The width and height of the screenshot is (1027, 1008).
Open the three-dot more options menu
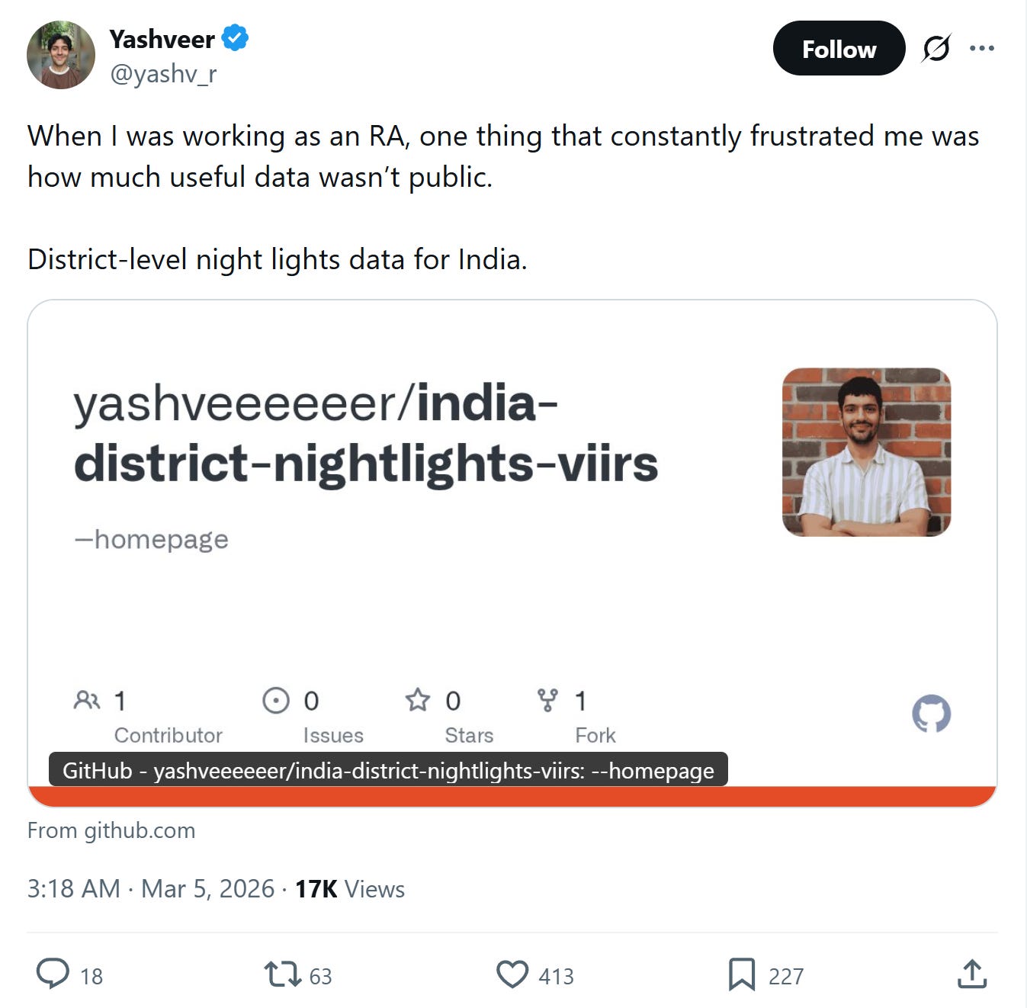982,48
